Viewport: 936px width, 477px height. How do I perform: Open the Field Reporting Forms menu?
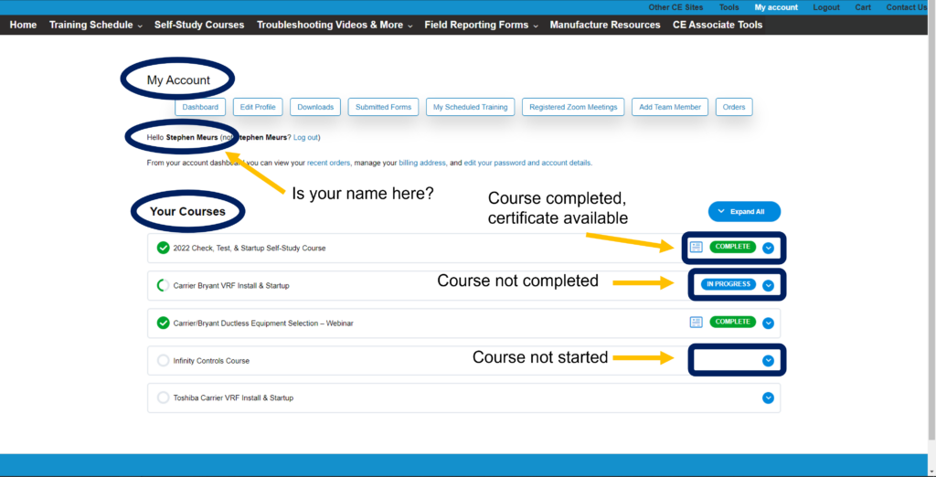pyautogui.click(x=481, y=25)
